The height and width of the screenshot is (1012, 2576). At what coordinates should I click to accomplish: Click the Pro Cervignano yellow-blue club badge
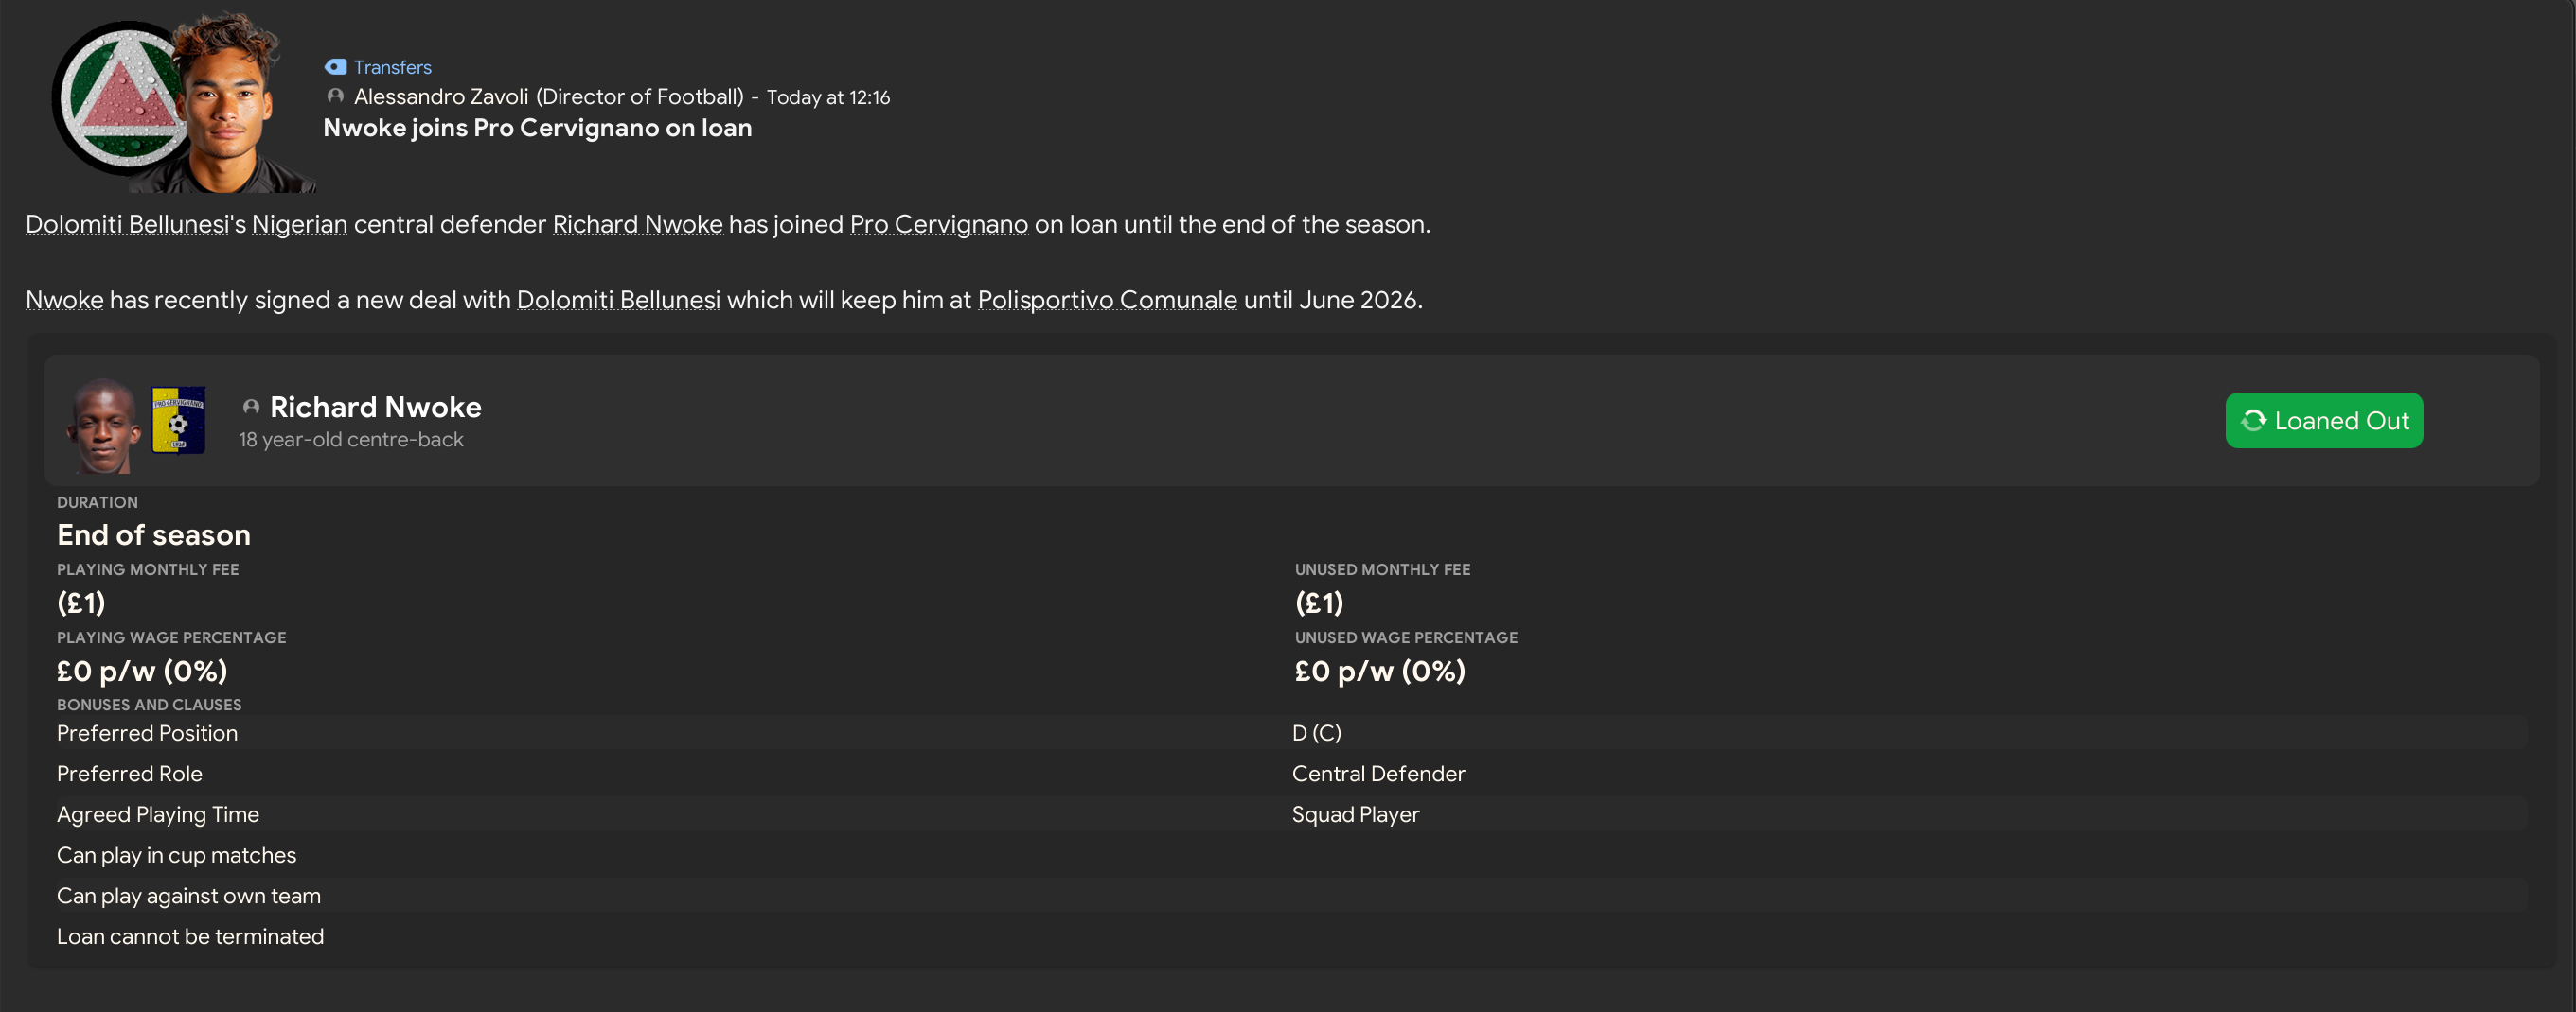click(178, 421)
